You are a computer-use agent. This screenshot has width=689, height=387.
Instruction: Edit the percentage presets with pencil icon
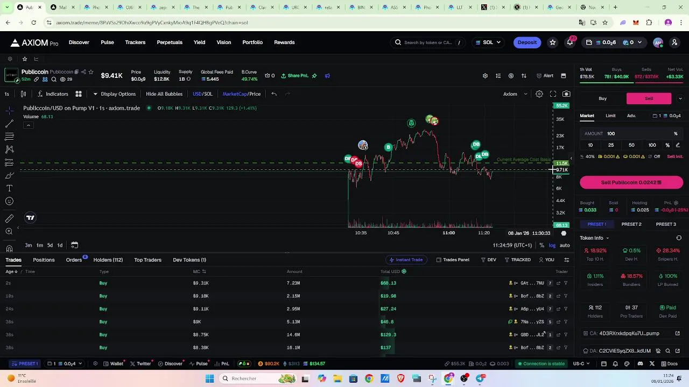pyautogui.click(x=678, y=145)
